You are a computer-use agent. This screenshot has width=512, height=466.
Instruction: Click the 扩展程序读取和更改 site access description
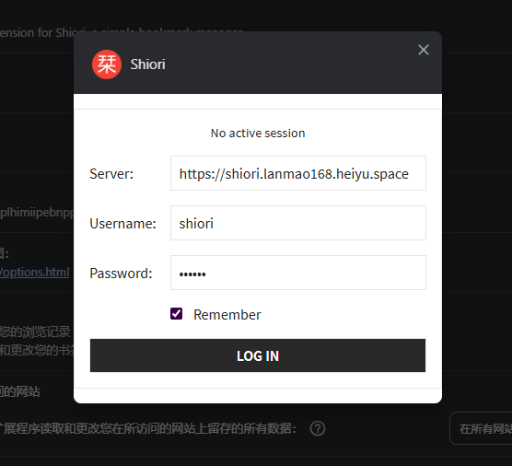[x=148, y=428]
